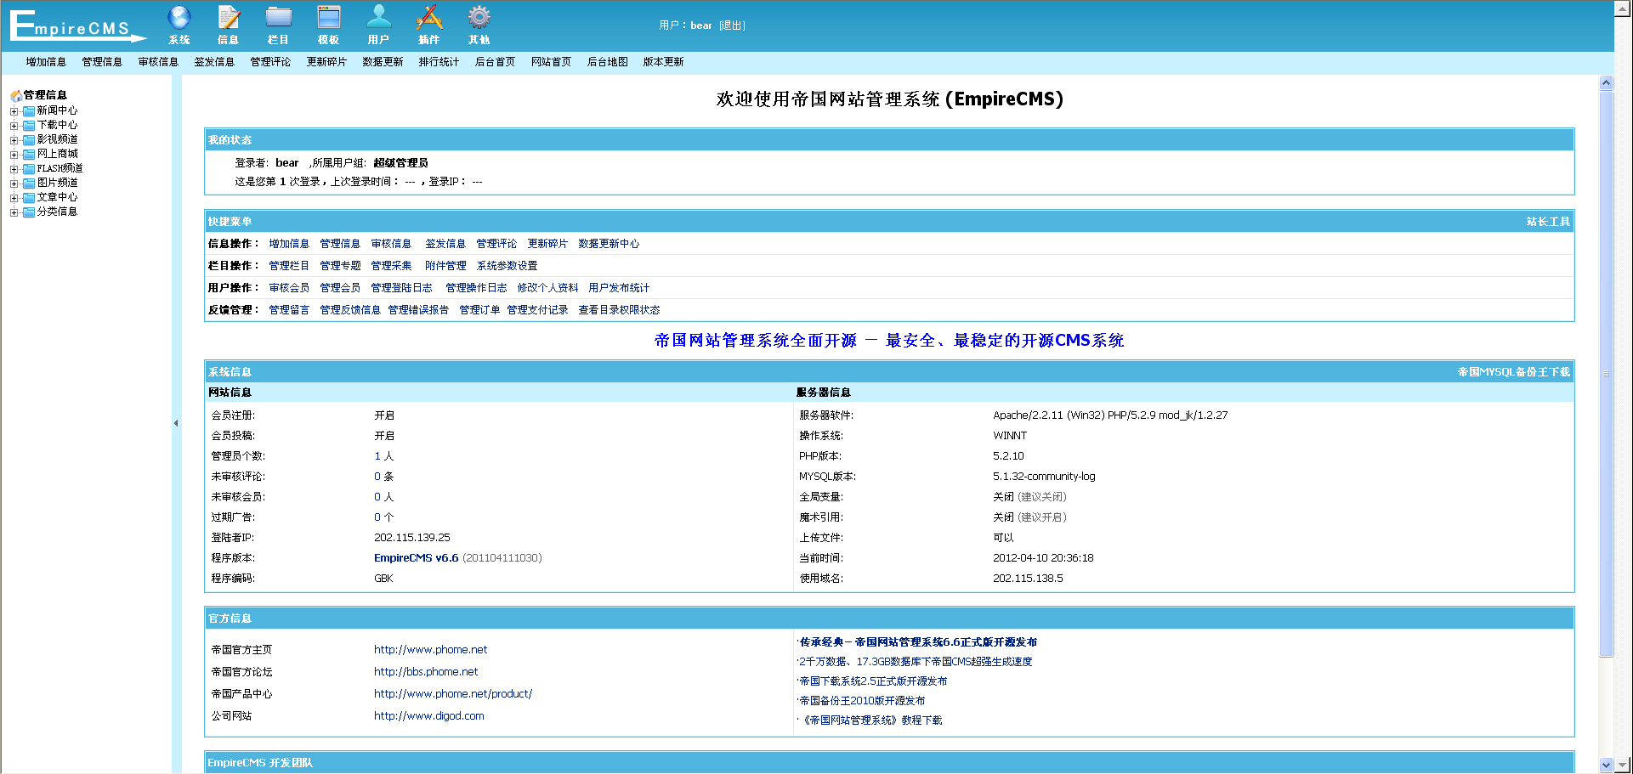Viewport: 1633px width, 774px height.
Task: Click 系统参数设置 quick menu link
Action: (507, 266)
